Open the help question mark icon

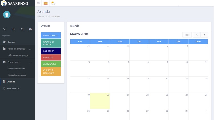[22, 29]
